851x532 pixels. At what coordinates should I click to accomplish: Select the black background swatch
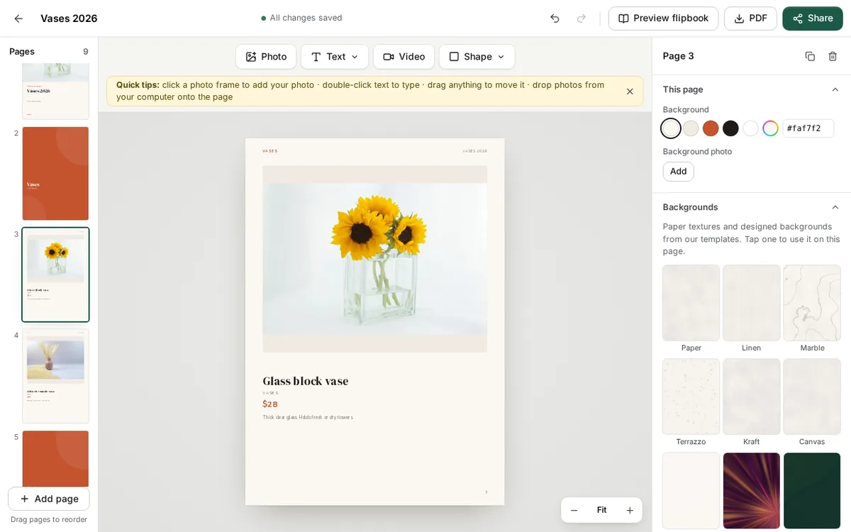pyautogui.click(x=730, y=128)
